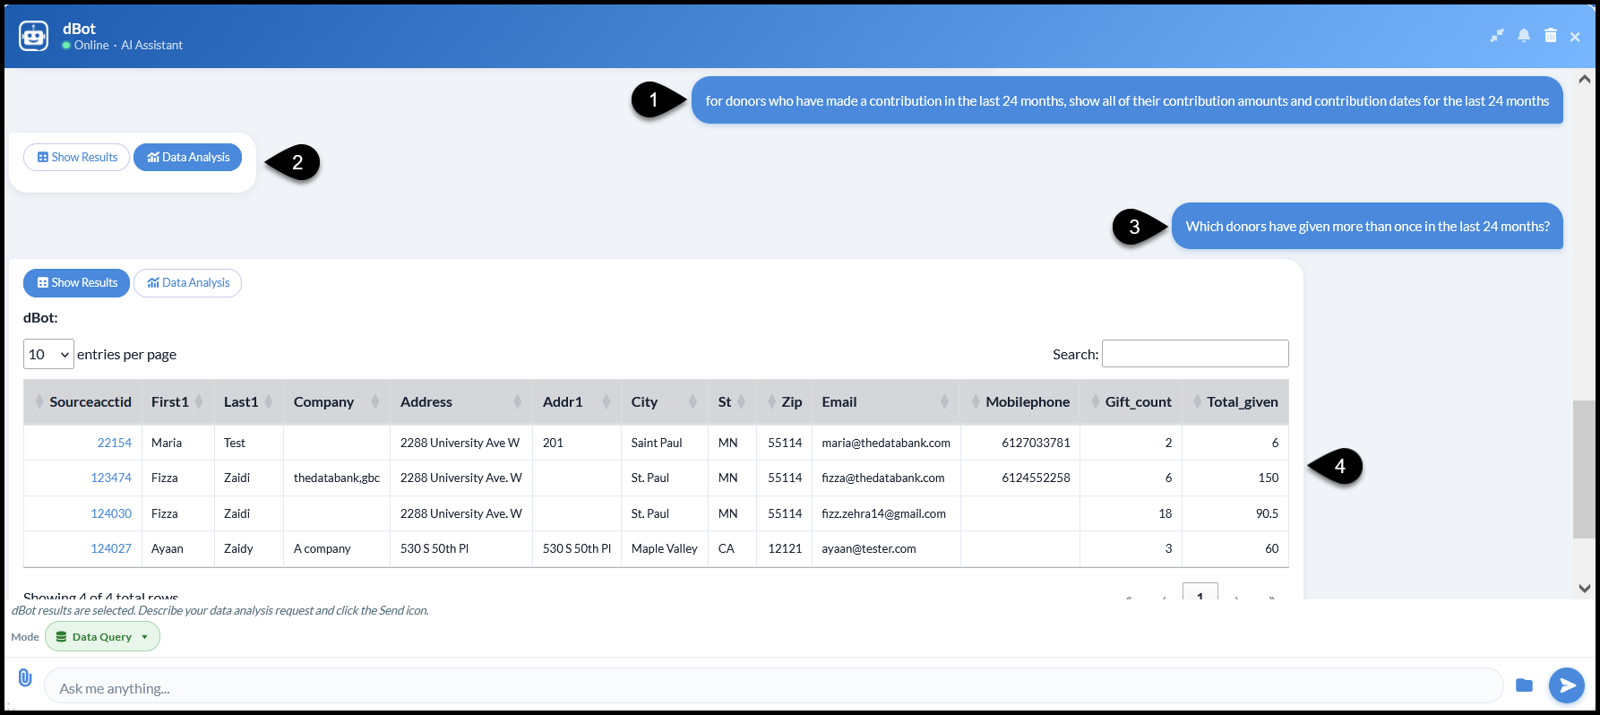Sort the table by the City column
This screenshot has width=1600, height=715.
[664, 402]
